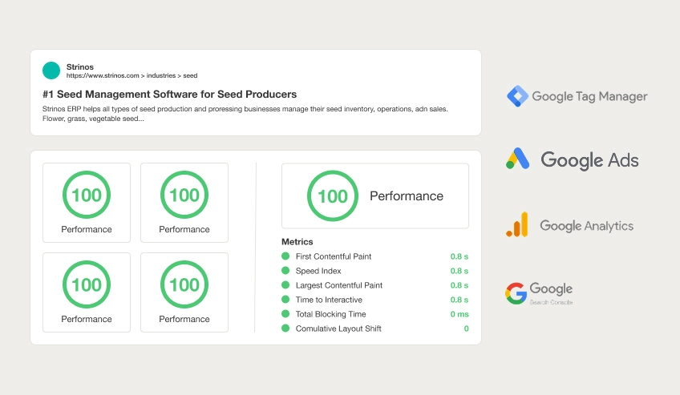Click the Performance label beside the large gauge

coord(407,196)
